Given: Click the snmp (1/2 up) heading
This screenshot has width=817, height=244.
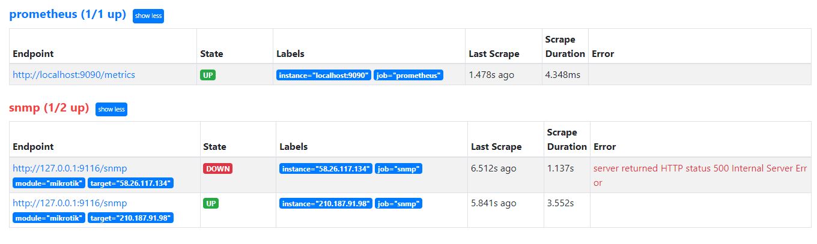Looking at the screenshot, I should tap(49, 109).
